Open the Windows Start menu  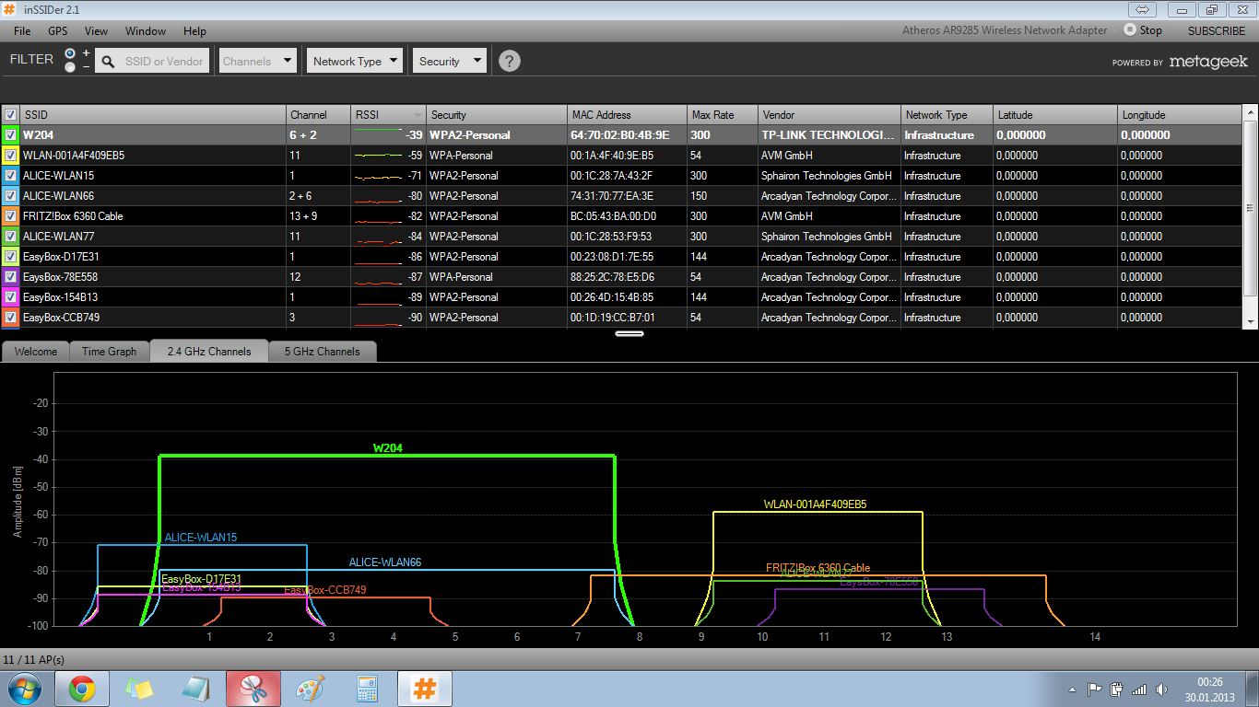pos(23,689)
